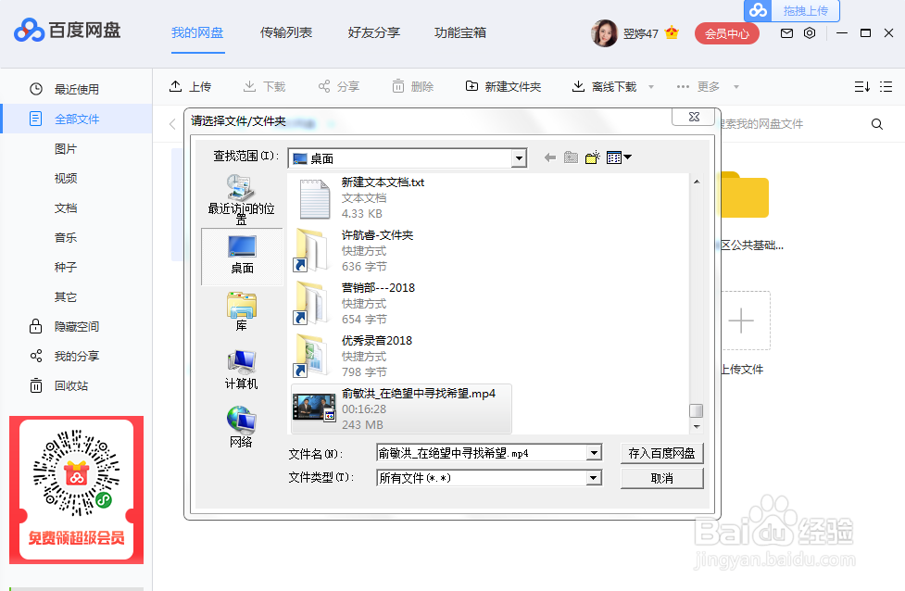Expand the 文件类型 file type dropdown

tap(594, 478)
